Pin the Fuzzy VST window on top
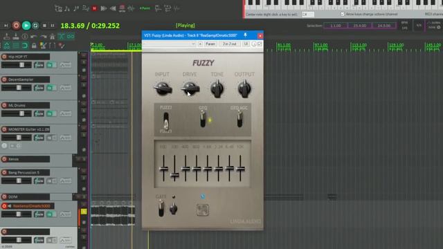443x249 pixels. tap(245, 35)
